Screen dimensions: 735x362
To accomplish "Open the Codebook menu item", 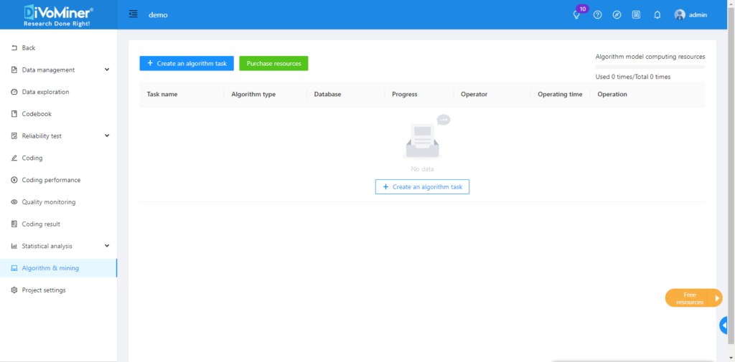I will (37, 114).
